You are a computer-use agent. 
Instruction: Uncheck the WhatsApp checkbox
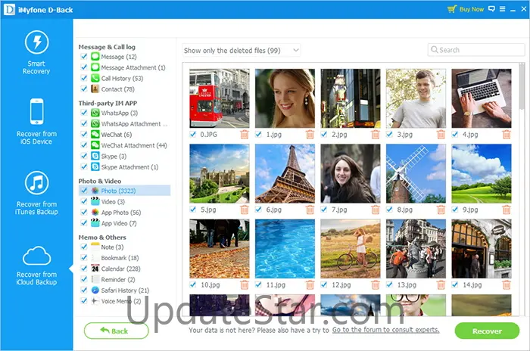pos(84,113)
